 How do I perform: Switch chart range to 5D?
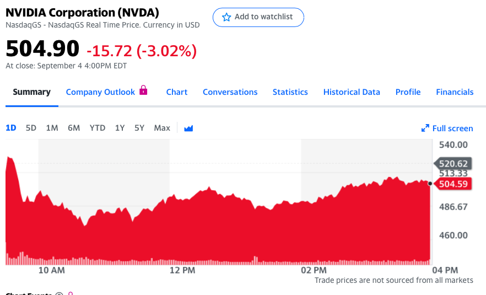pyautogui.click(x=31, y=128)
